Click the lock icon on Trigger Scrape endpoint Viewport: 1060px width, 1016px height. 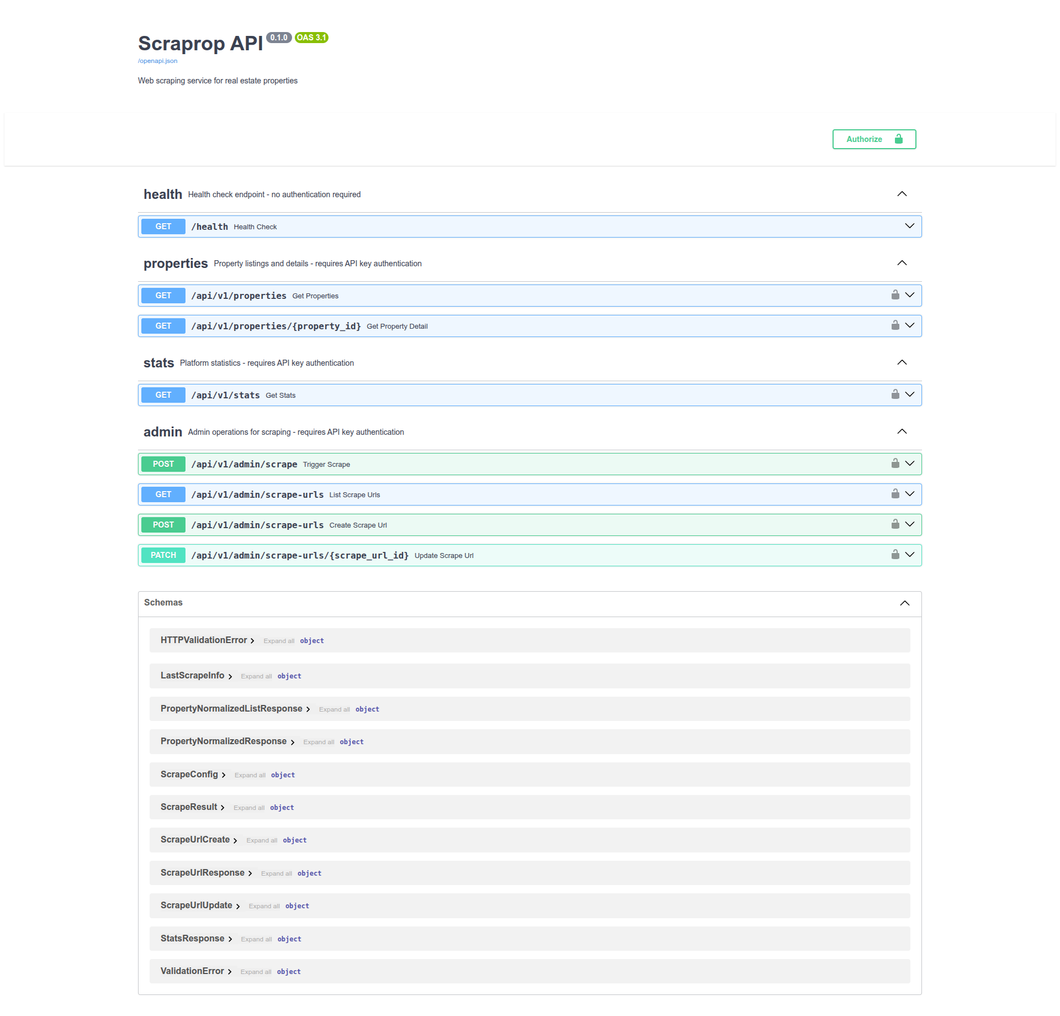click(x=895, y=464)
